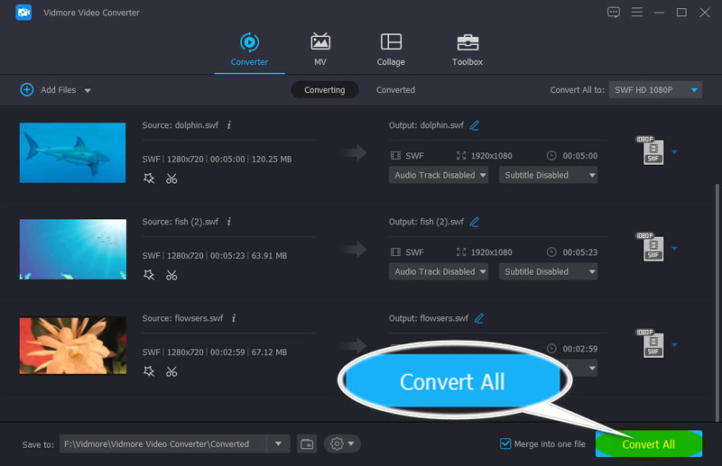Show the Converted list
This screenshot has width=722, height=466.
[395, 90]
